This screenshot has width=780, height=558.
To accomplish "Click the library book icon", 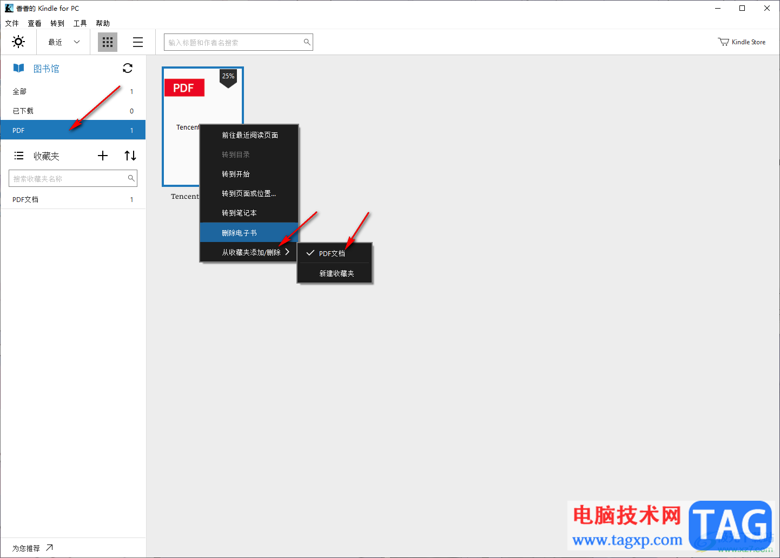I will point(19,68).
